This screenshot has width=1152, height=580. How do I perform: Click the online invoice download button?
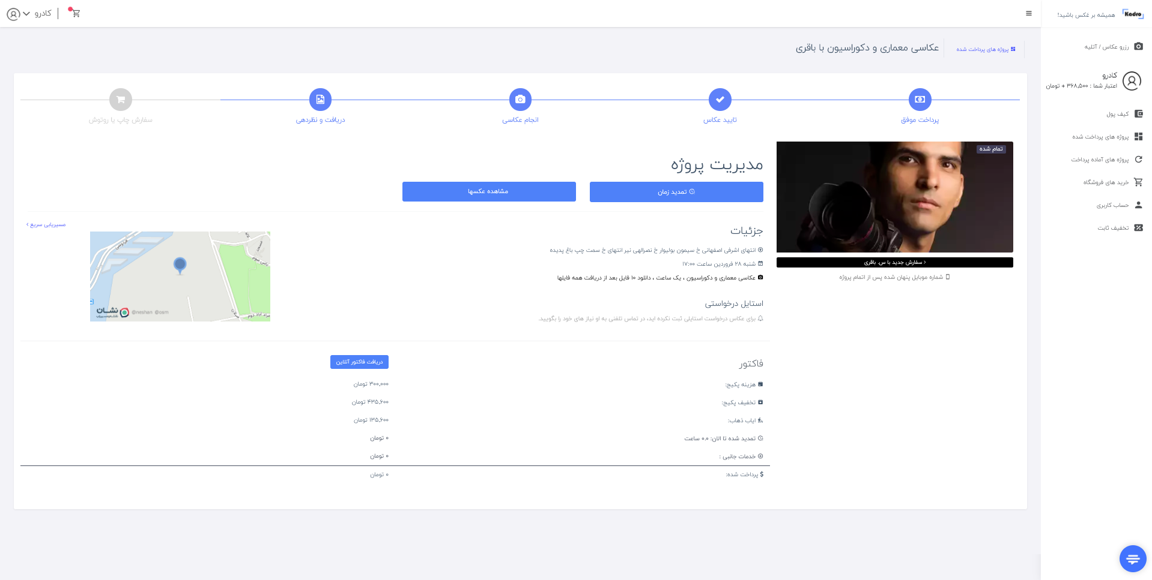(x=359, y=362)
